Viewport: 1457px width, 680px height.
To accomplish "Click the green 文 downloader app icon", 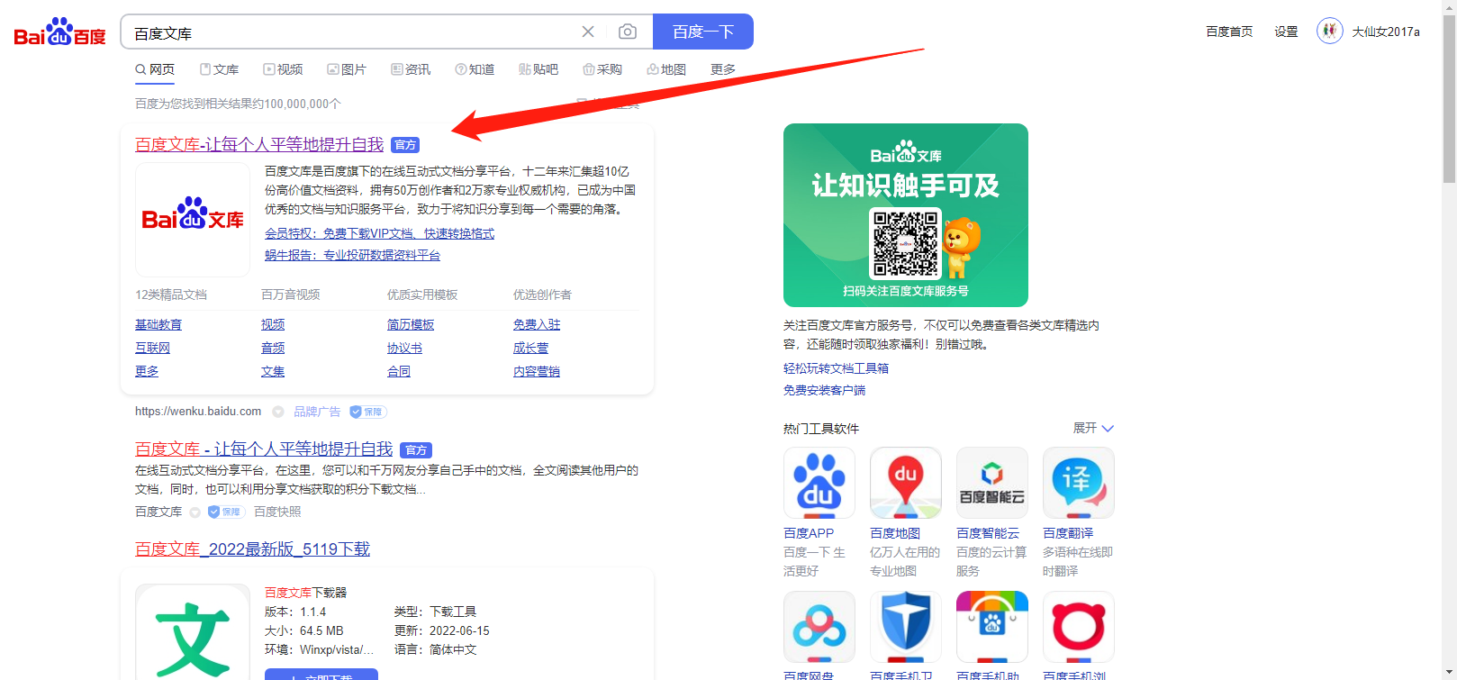I will [x=193, y=632].
